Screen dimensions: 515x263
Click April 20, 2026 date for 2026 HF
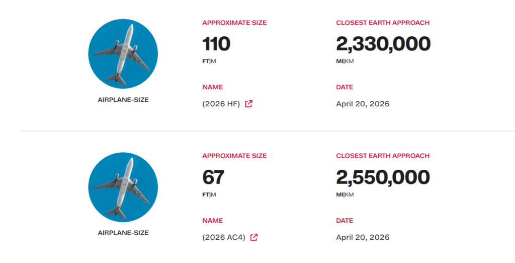click(363, 104)
